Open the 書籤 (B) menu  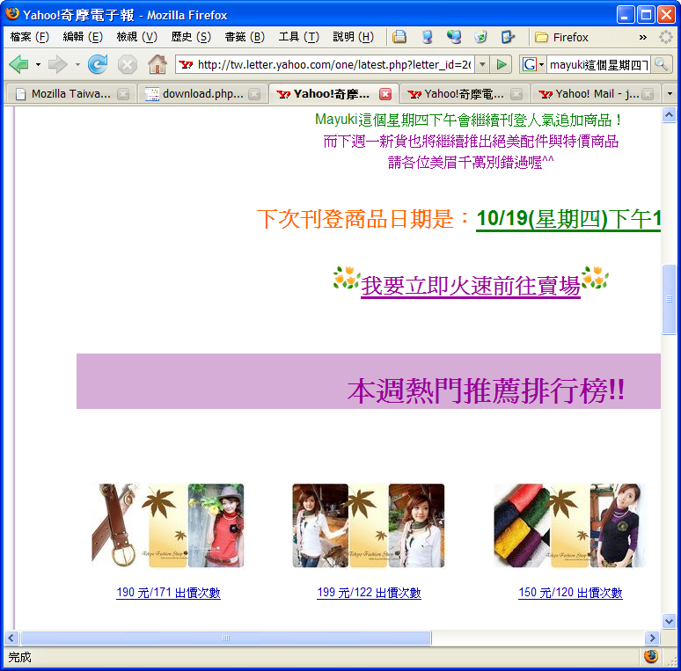coord(245,37)
